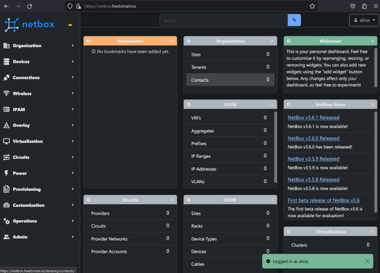380x273 pixels.
Task: Open IPAM widget gear settings
Action: tap(188, 105)
